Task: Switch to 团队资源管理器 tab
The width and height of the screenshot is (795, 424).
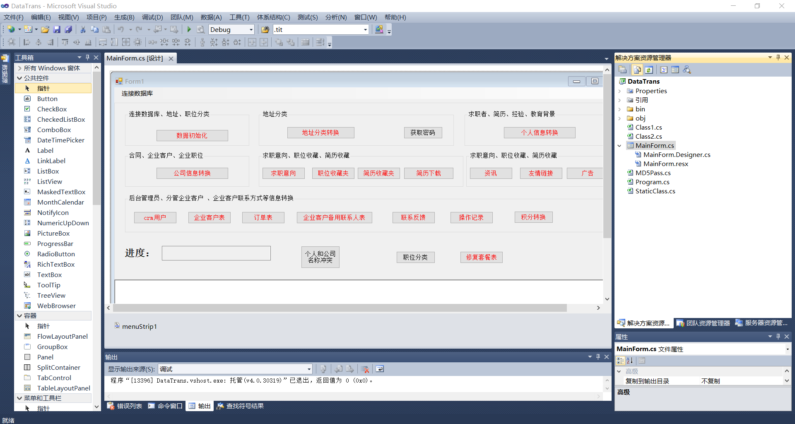Action: [703, 323]
